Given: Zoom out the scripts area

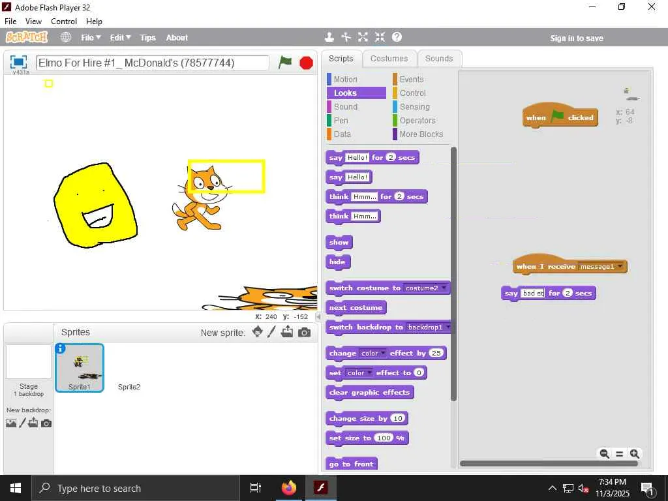Looking at the screenshot, I should (604, 454).
